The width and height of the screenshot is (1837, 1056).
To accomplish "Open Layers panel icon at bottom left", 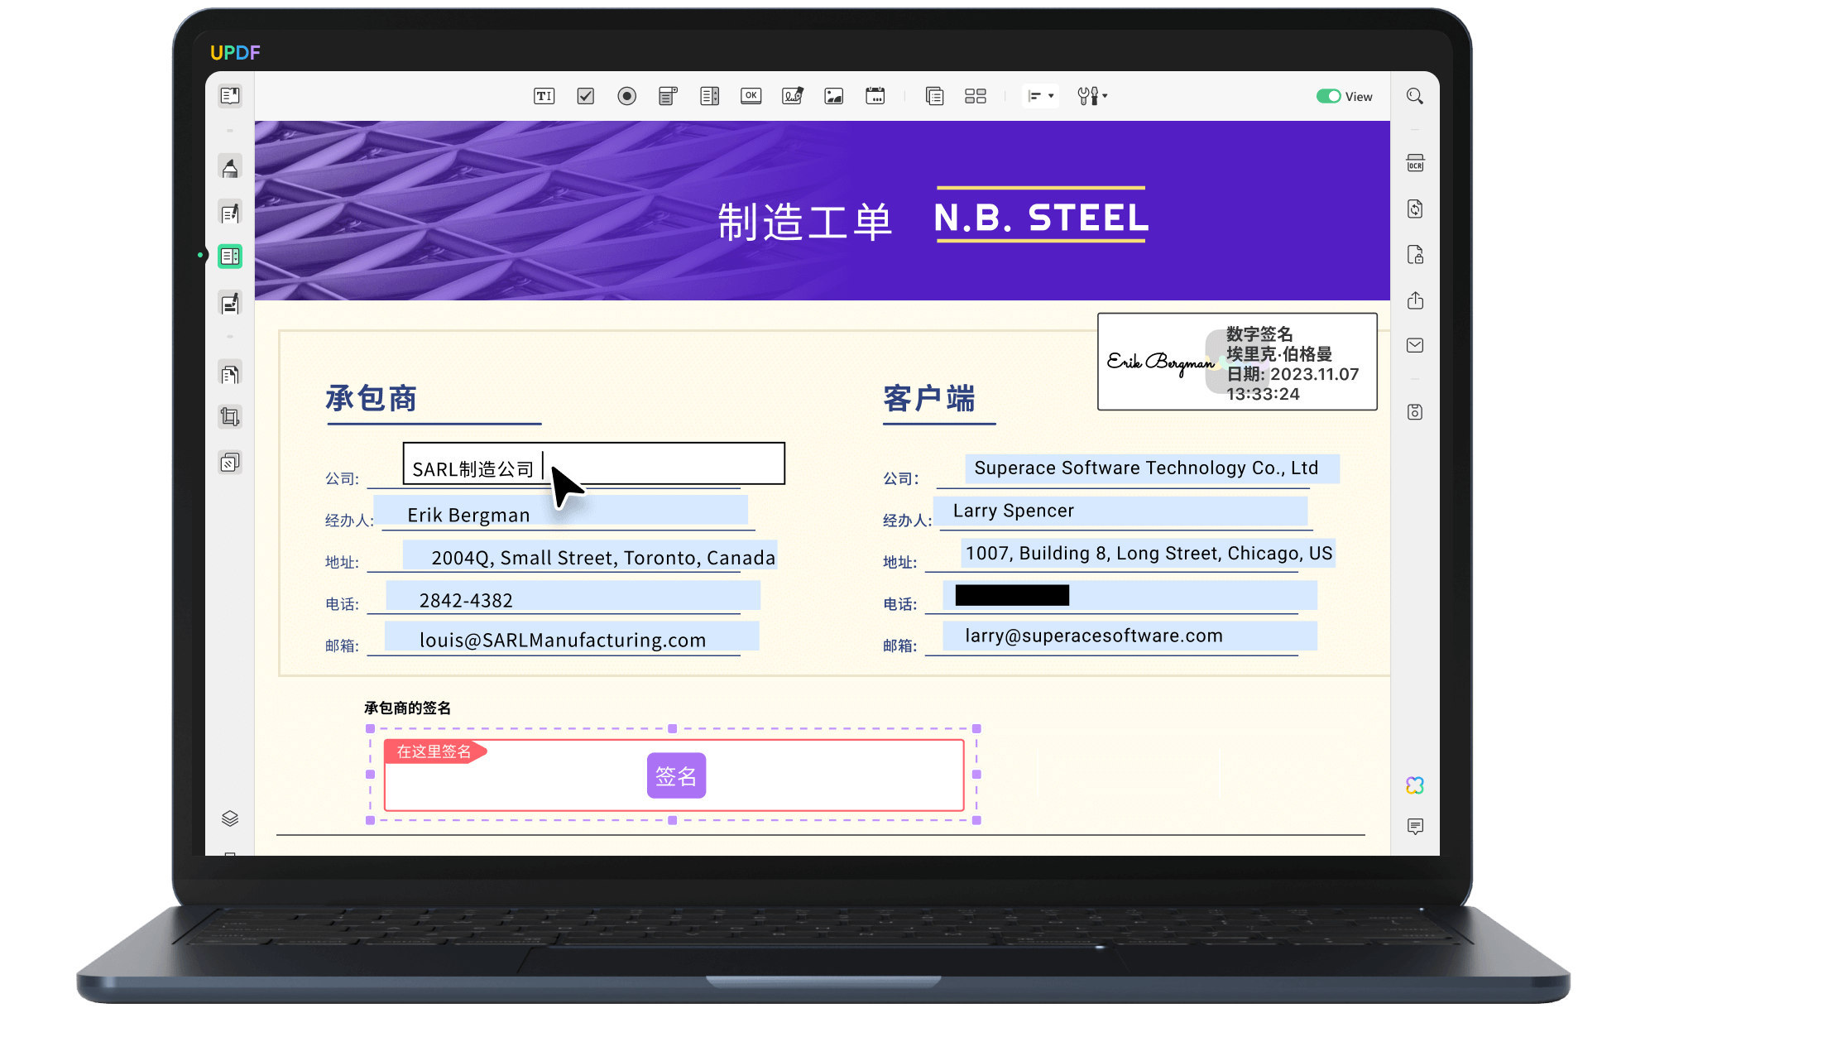I will tap(230, 818).
